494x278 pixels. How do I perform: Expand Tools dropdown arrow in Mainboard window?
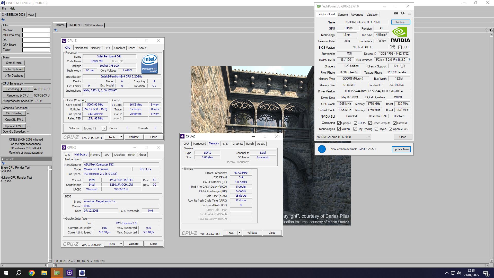click(121, 244)
